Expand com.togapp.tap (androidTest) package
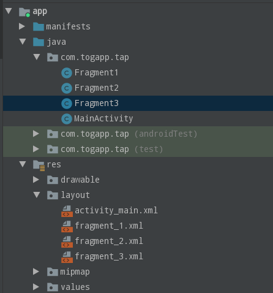Viewport: 273px width, 293px height. 36,134
